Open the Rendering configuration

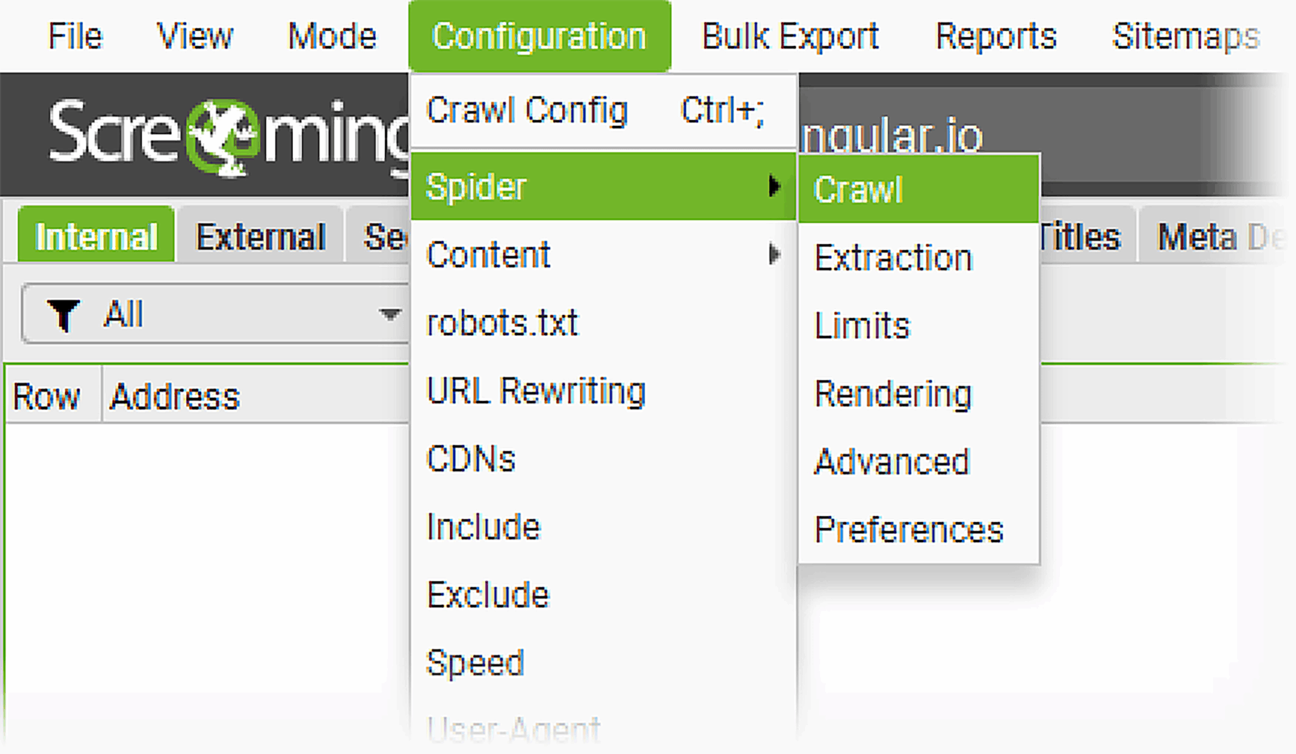click(x=892, y=393)
